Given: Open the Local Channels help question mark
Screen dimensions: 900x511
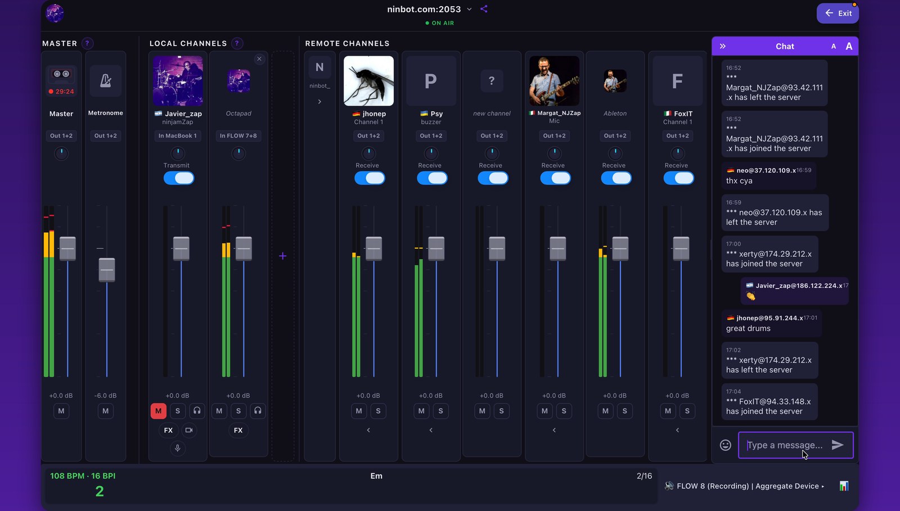Looking at the screenshot, I should [x=237, y=43].
